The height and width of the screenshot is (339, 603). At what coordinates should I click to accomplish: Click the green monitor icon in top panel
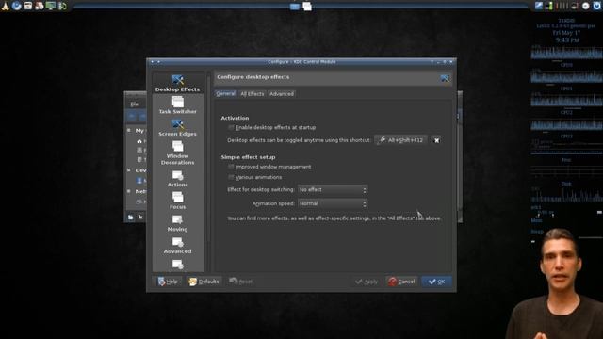(x=50, y=6)
